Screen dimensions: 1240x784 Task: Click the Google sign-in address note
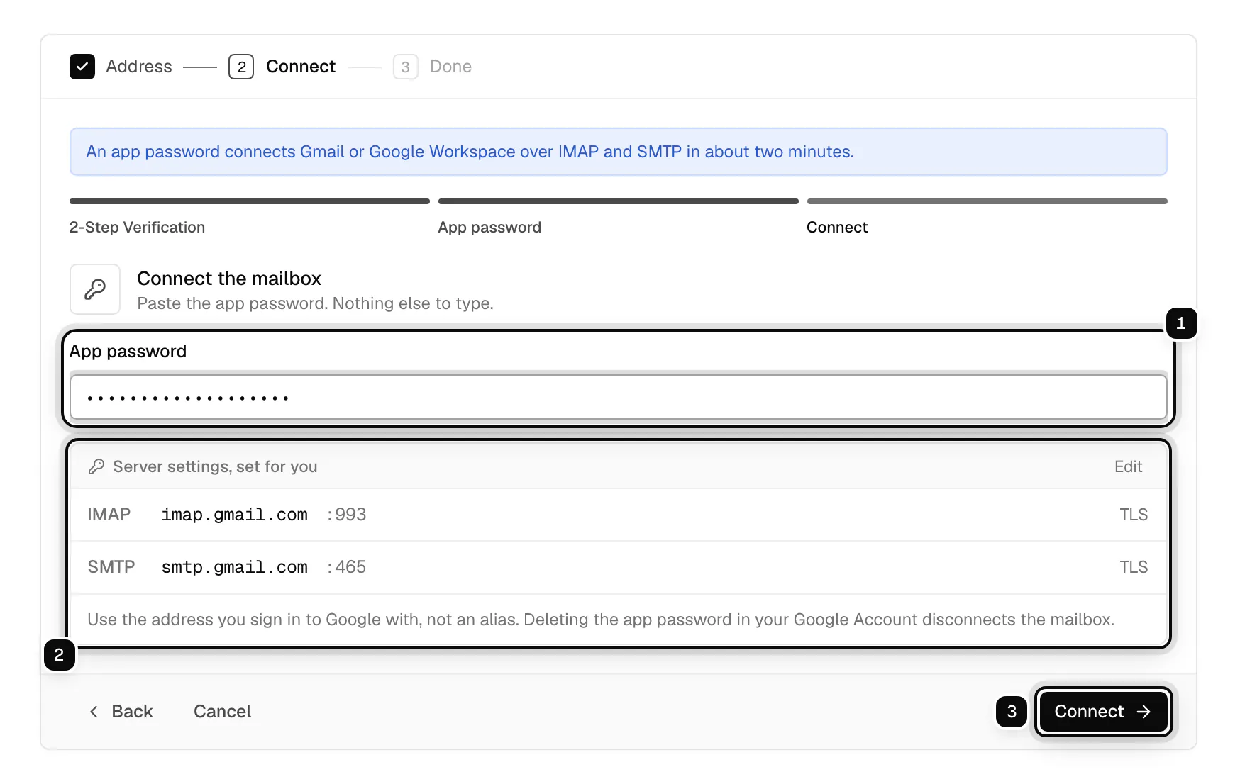pyautogui.click(x=601, y=620)
